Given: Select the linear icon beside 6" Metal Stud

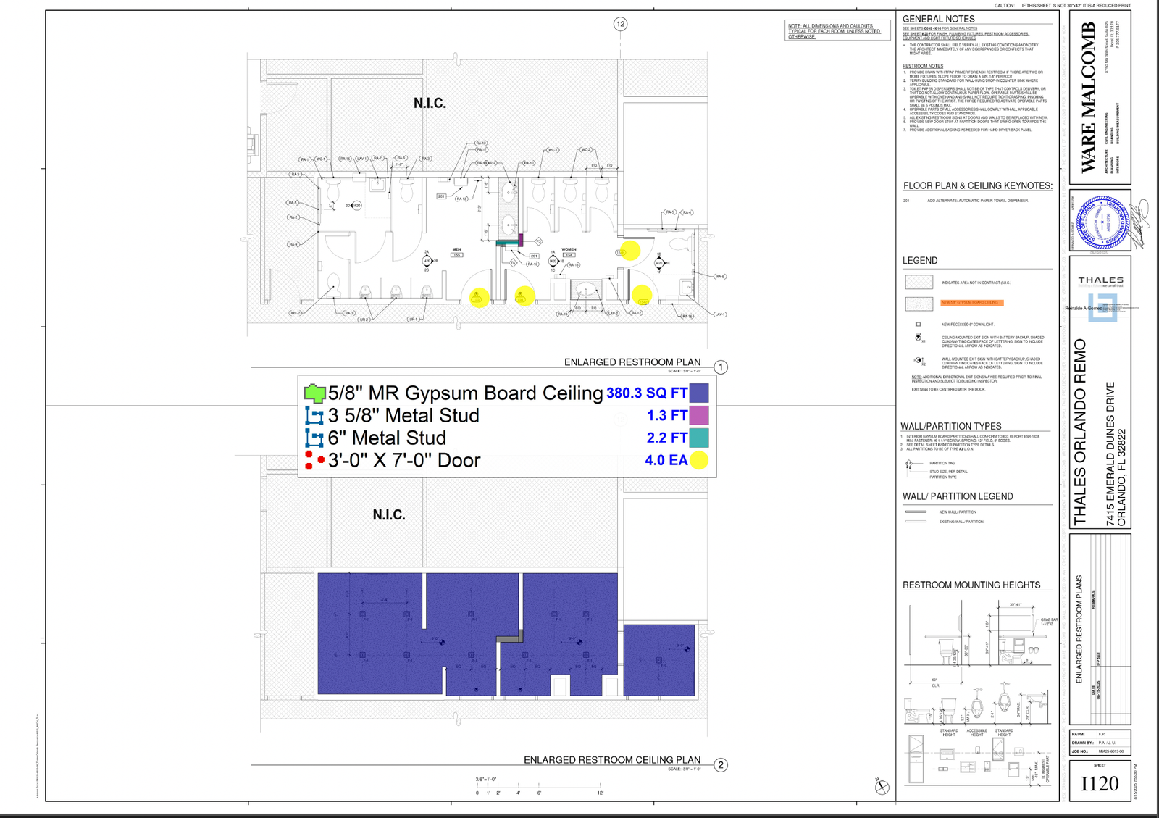Looking at the screenshot, I should (314, 438).
